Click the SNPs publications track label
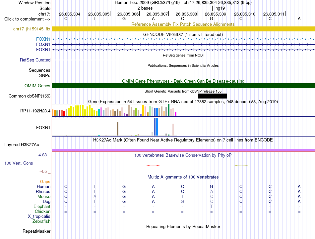Image resolution: width=315 pixels, height=239 pixels. [x=45, y=75]
